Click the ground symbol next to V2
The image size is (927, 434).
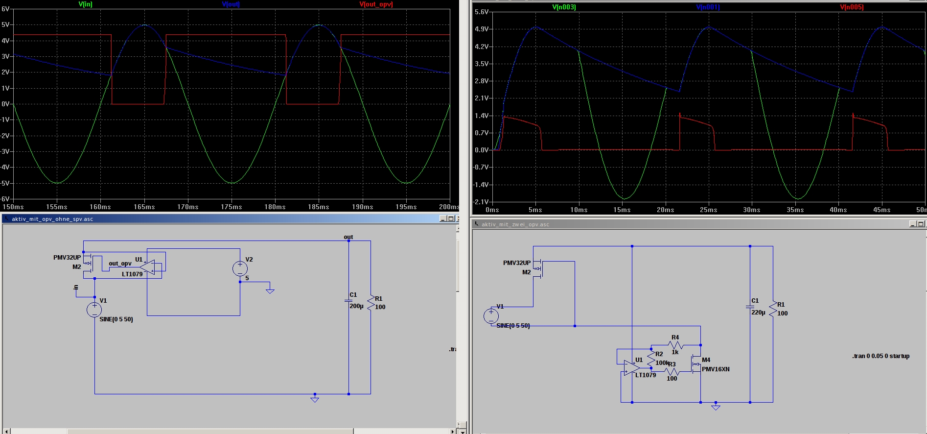(270, 291)
